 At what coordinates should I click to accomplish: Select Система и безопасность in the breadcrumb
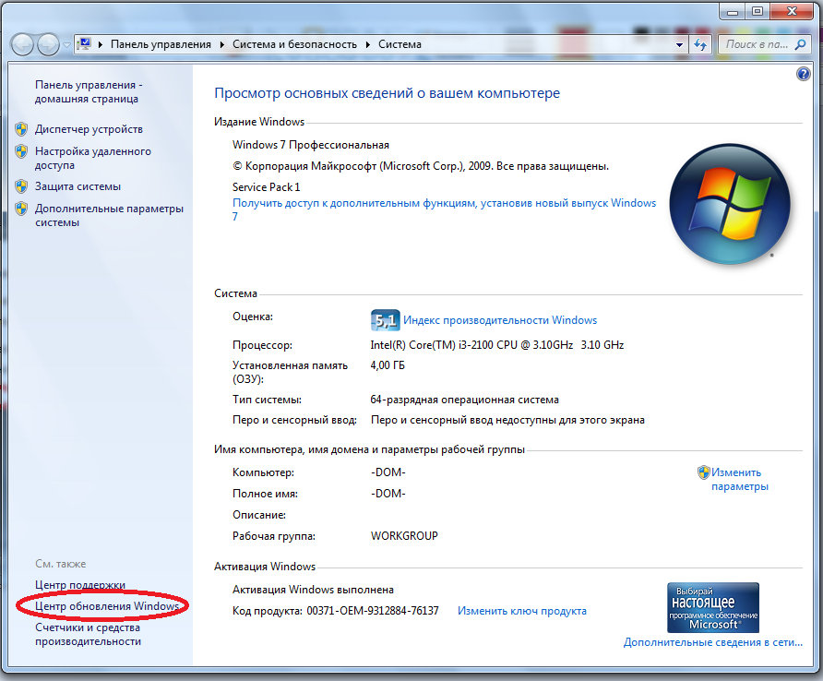293,44
